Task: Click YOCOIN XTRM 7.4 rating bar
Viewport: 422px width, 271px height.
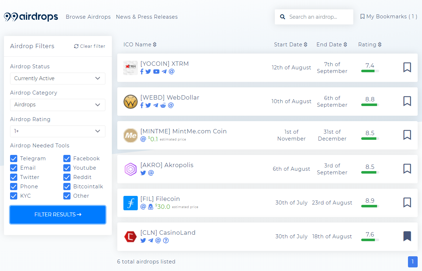Action: [370, 71]
